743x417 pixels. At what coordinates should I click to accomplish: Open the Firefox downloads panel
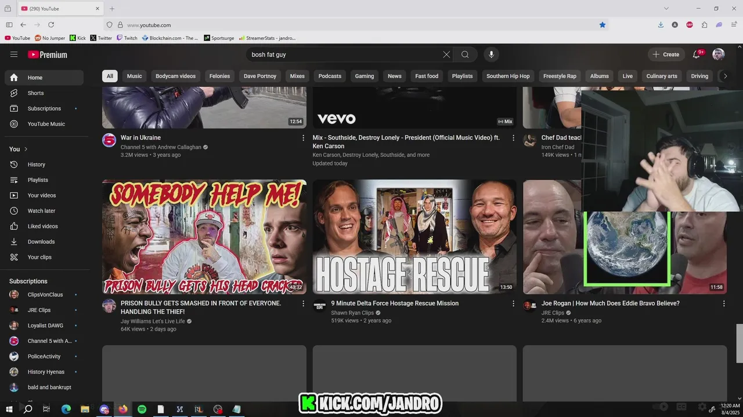661,25
